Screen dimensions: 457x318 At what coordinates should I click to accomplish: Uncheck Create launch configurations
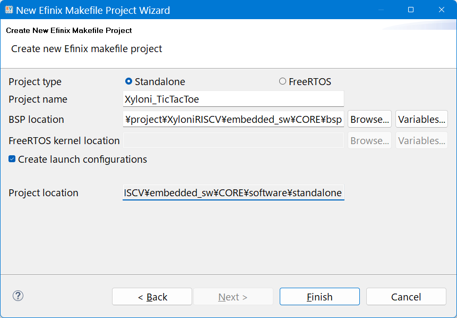12,159
